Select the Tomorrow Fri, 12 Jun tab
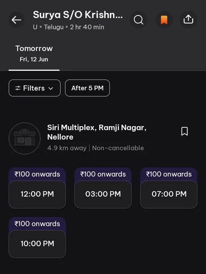The width and height of the screenshot is (206, 274). [34, 54]
